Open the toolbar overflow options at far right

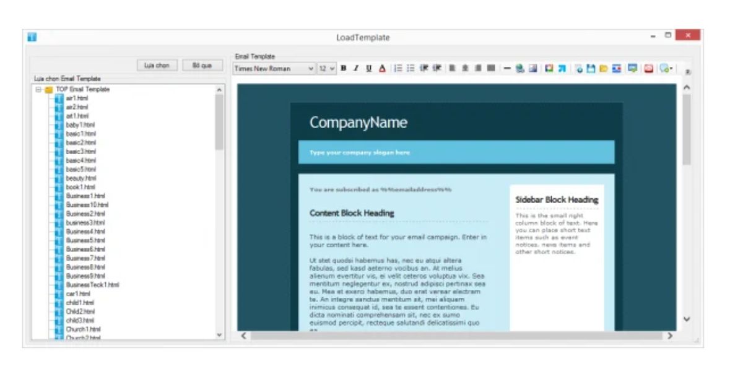(688, 72)
